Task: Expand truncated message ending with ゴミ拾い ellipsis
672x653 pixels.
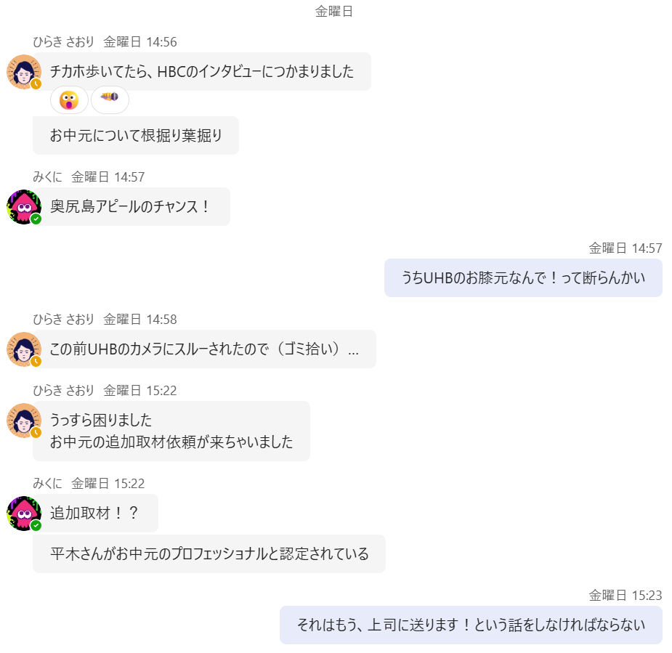Action: pos(354,349)
